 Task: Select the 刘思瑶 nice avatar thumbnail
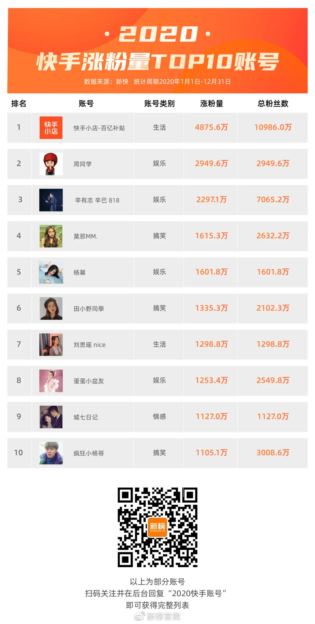click(51, 345)
